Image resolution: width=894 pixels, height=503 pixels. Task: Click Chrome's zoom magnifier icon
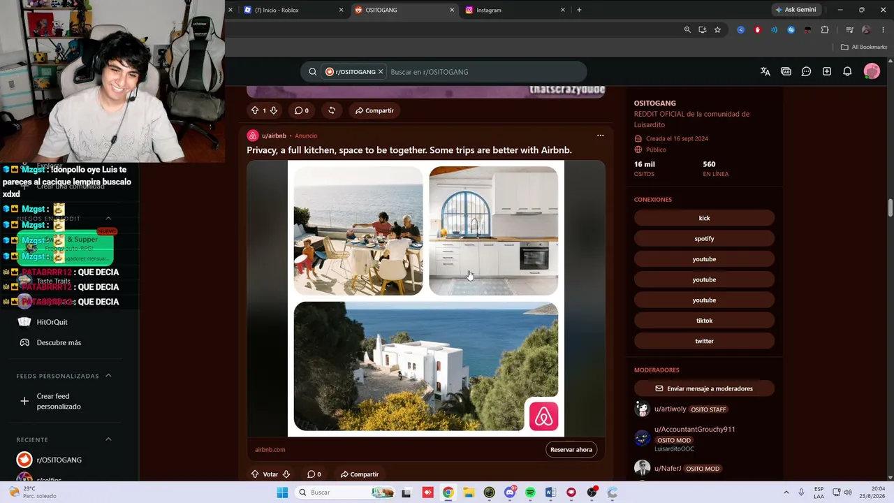coord(687,30)
